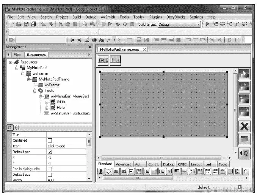The width and height of the screenshot is (257, 195).
Task: Toggle the Centered checkbox
Action: tap(50, 141)
